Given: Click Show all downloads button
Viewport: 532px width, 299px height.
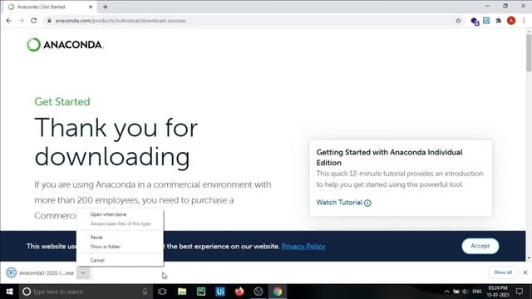Looking at the screenshot, I should pos(503,272).
